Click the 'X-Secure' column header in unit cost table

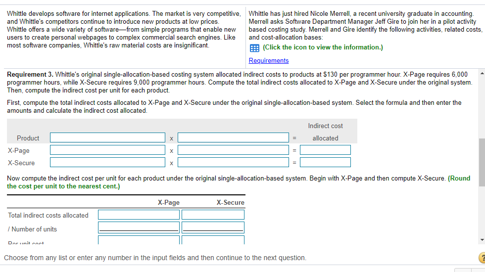point(231,202)
